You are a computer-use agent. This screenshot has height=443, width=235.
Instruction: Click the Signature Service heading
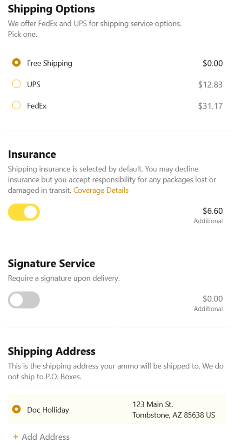(x=51, y=264)
